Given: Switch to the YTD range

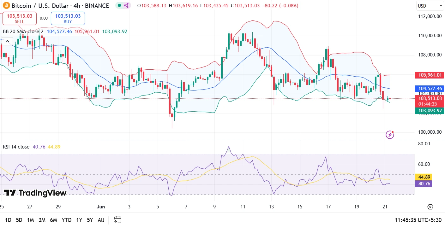Looking at the screenshot, I should tap(66, 220).
